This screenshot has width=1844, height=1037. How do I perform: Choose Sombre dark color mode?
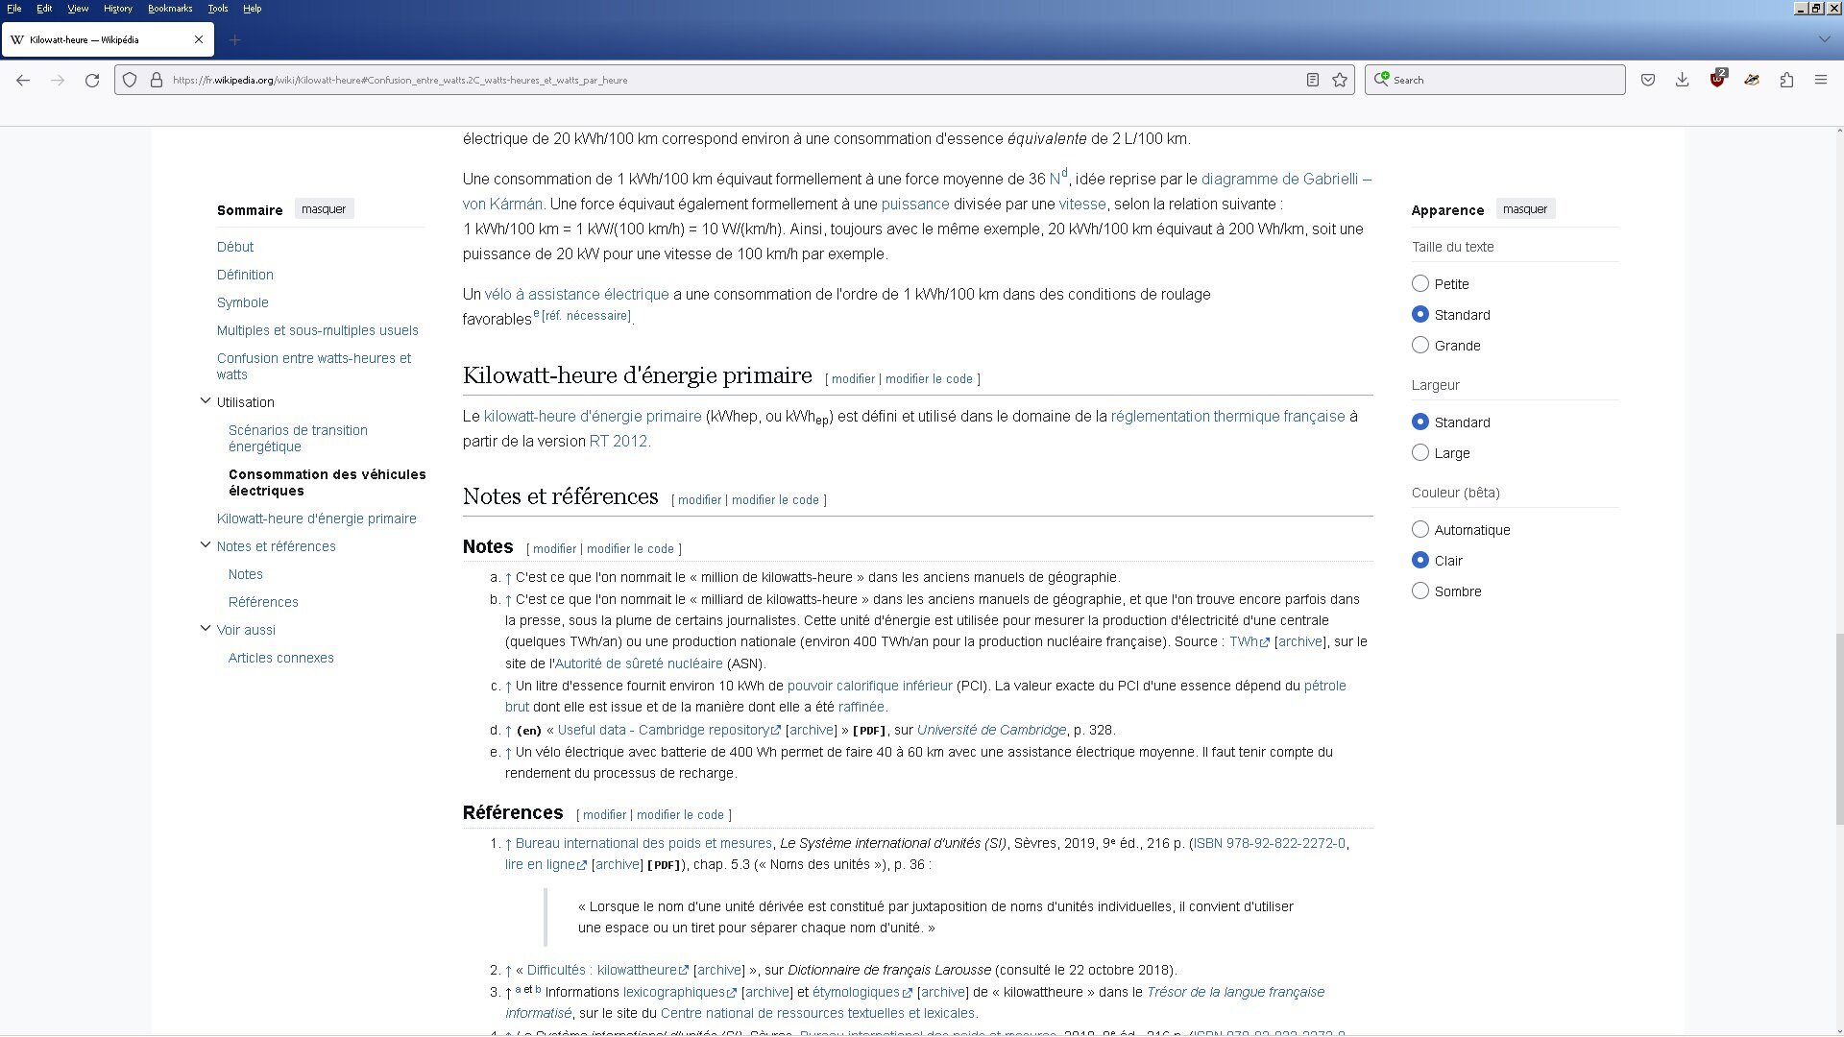click(1420, 591)
